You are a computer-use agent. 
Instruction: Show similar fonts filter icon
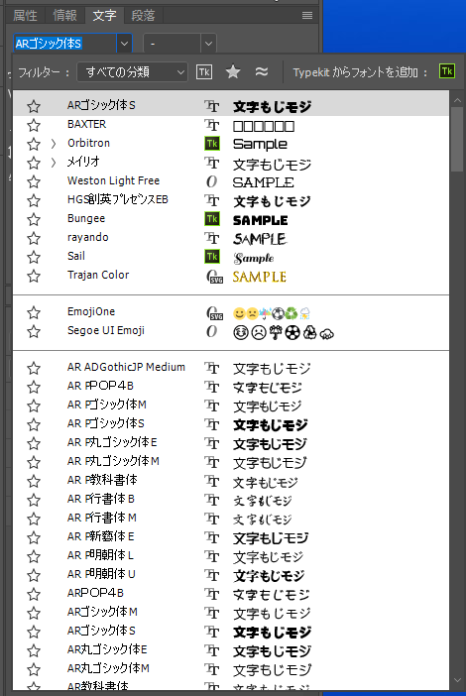(x=262, y=71)
